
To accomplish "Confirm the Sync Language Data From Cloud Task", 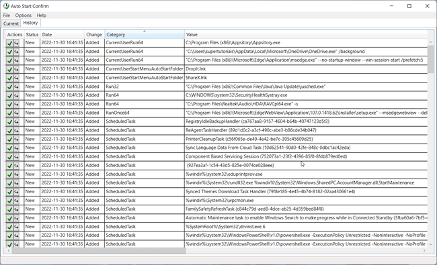I will [x=10, y=148].
